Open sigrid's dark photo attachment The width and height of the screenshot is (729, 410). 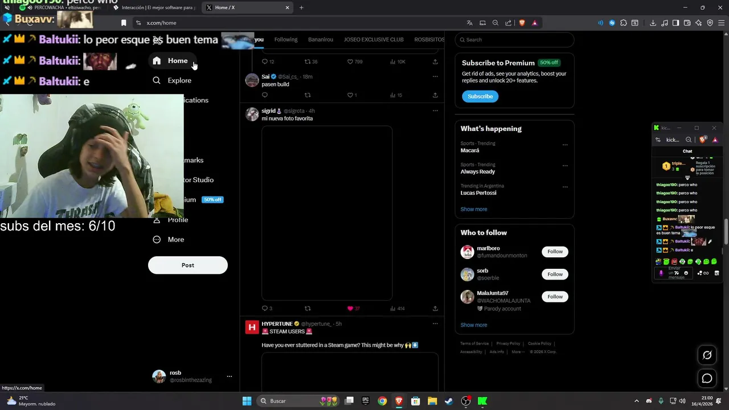[x=327, y=213]
